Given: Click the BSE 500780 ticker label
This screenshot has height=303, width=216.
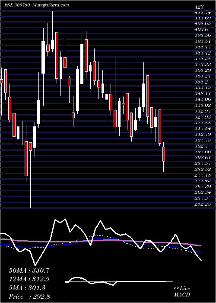Looking at the screenshot, I should [x=17, y=5].
